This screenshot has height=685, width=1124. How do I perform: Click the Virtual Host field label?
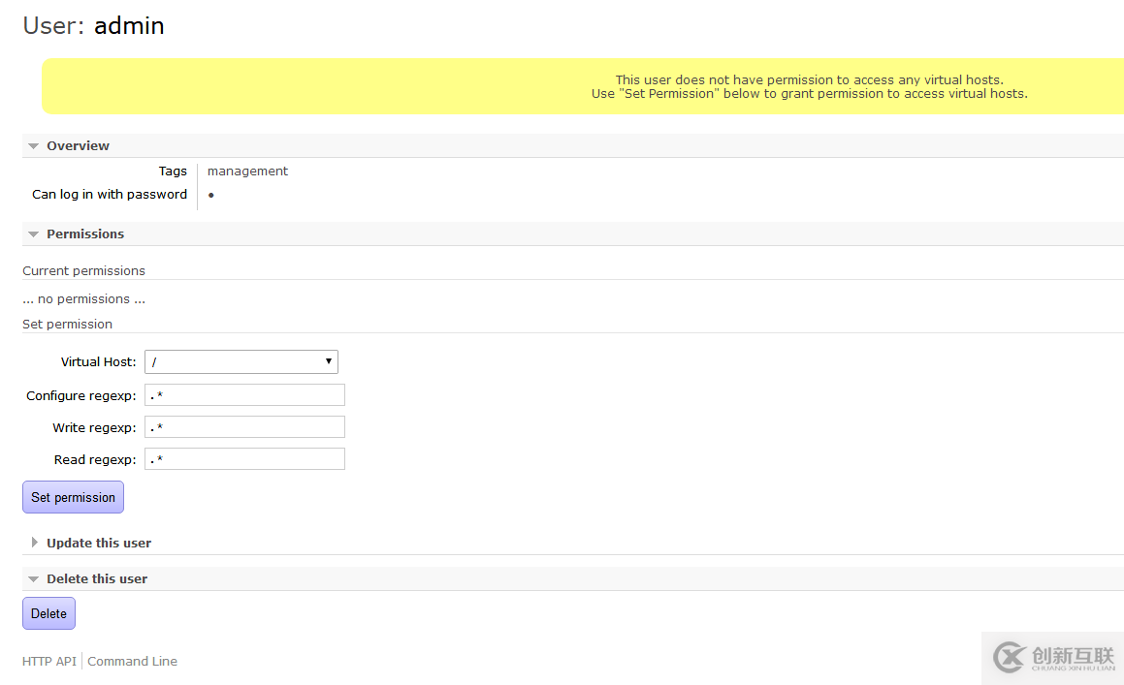(x=98, y=361)
